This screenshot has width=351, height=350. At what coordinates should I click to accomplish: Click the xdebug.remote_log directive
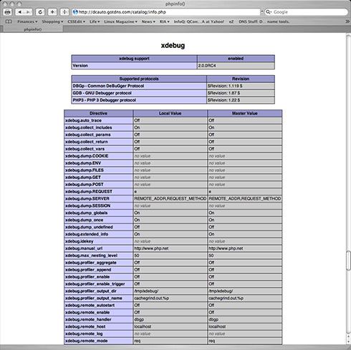pos(84,334)
